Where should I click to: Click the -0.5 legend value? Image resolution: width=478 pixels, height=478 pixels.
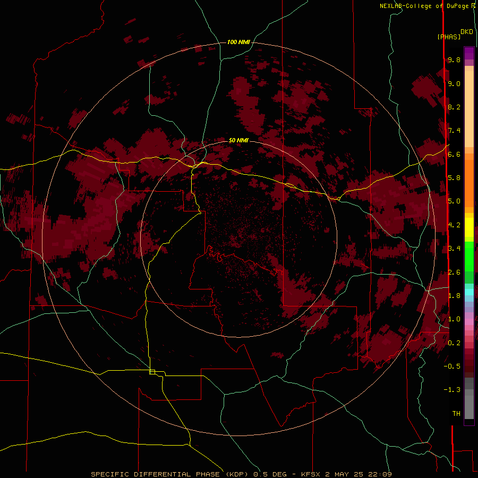pos(452,366)
